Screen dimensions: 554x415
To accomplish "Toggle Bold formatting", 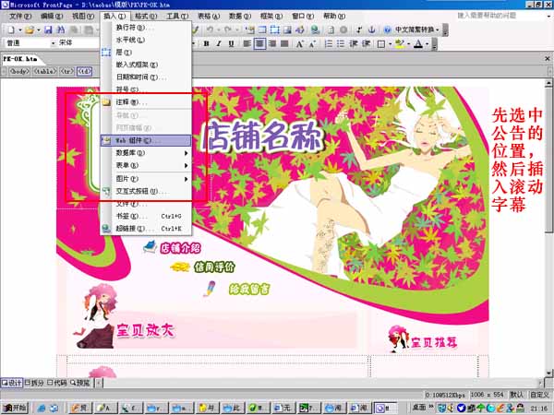I will click(206, 43).
